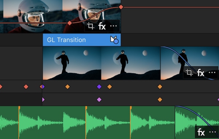This screenshot has height=139, width=219.
Task: Select the orange keyframe in lower keyframe row
Action: (160, 100)
